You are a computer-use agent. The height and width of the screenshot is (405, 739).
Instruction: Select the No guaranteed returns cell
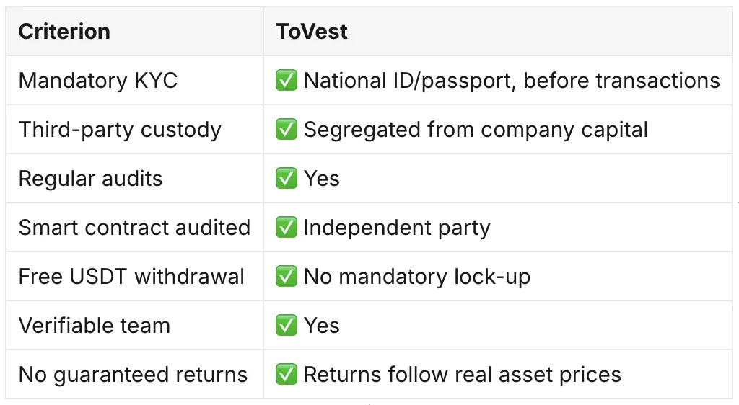[x=133, y=375]
